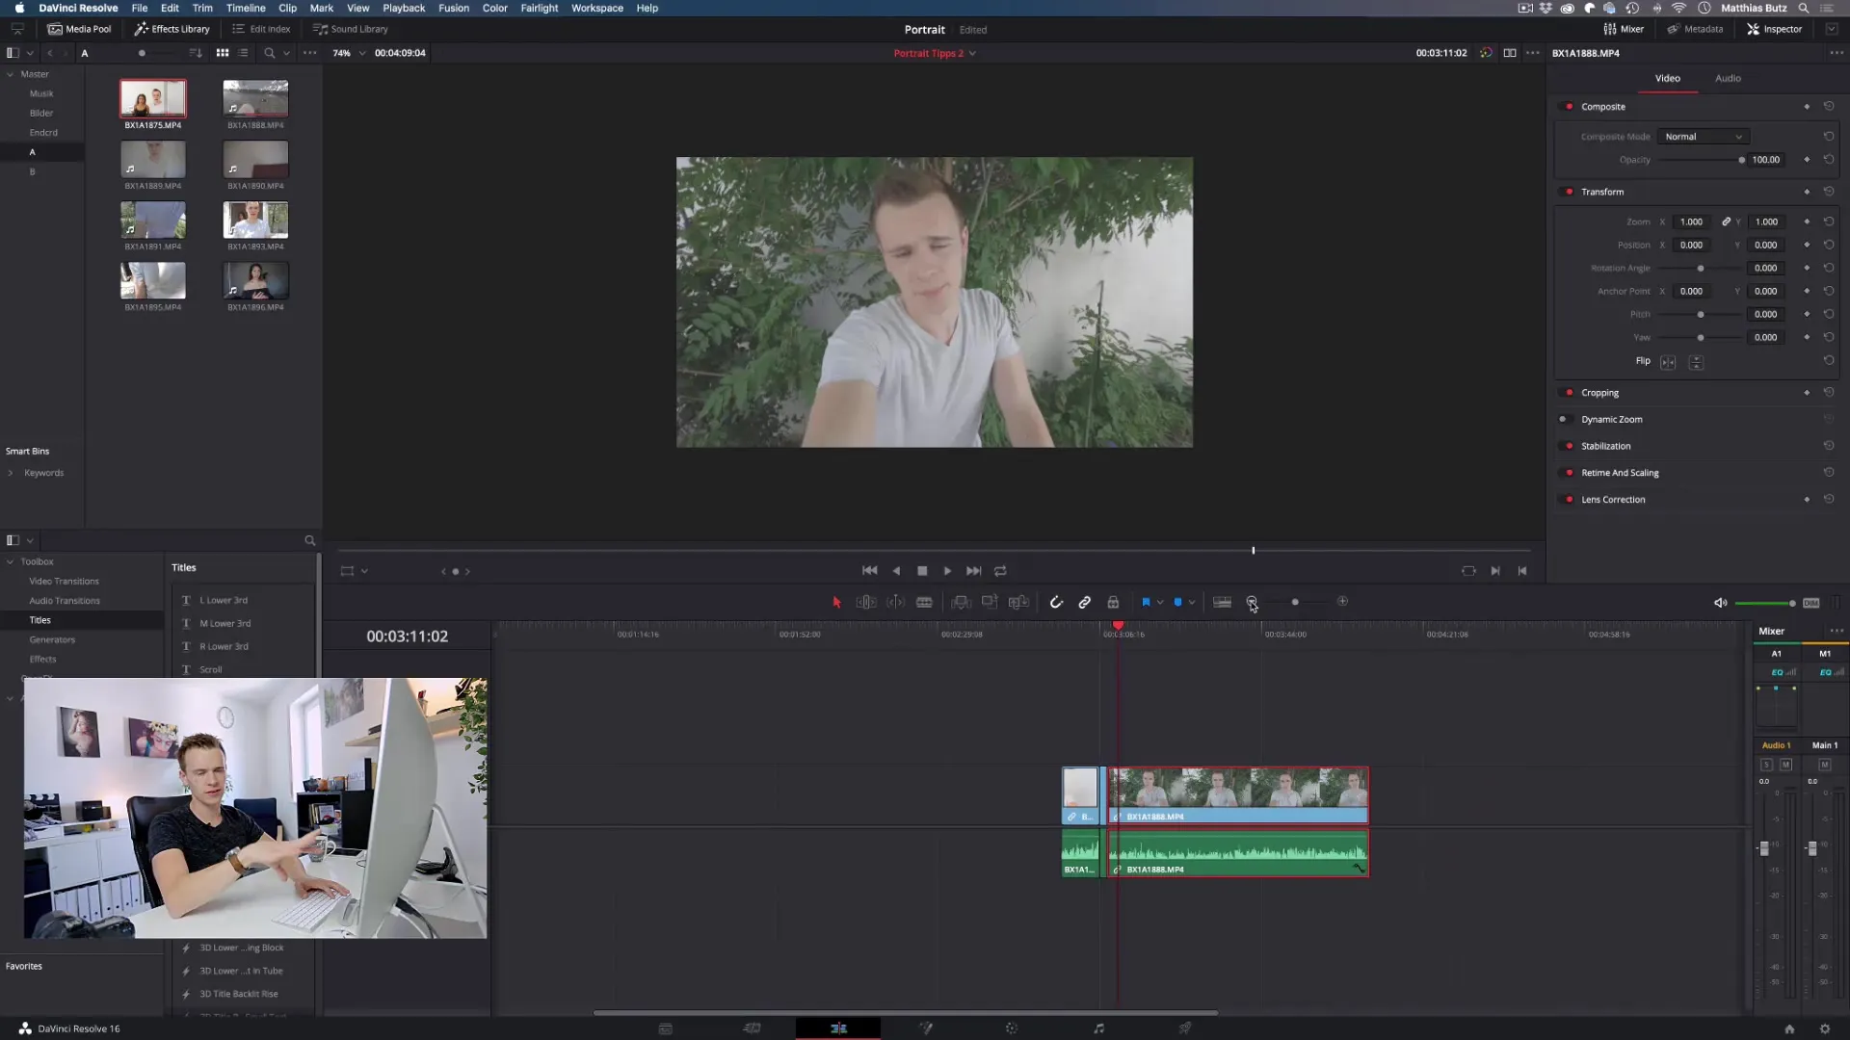This screenshot has width=1850, height=1040.
Task: Click the Zoom X value field
Action: click(1691, 222)
